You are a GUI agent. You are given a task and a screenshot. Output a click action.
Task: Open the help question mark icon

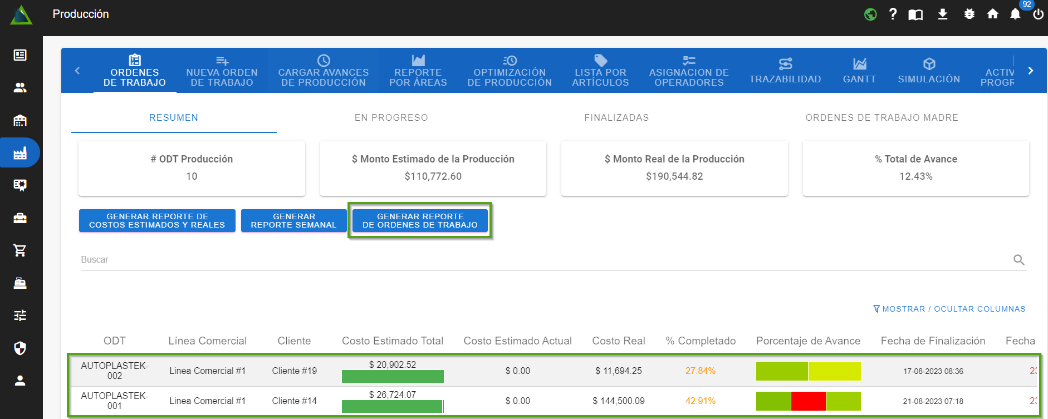point(893,14)
